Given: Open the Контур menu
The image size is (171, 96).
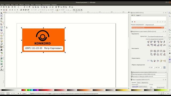Looking at the screenshot, I should 27,5.
